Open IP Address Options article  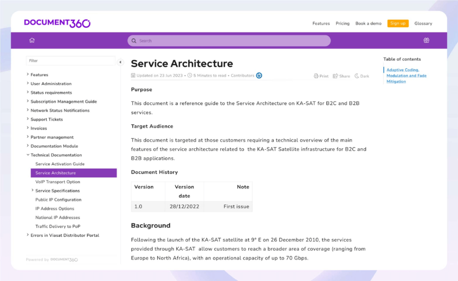point(55,209)
